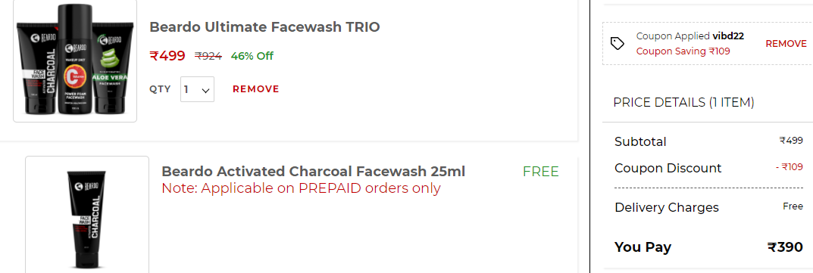Screen dimensions: 813x273
Task: Click the 46% Off discount label
Action: [252, 56]
